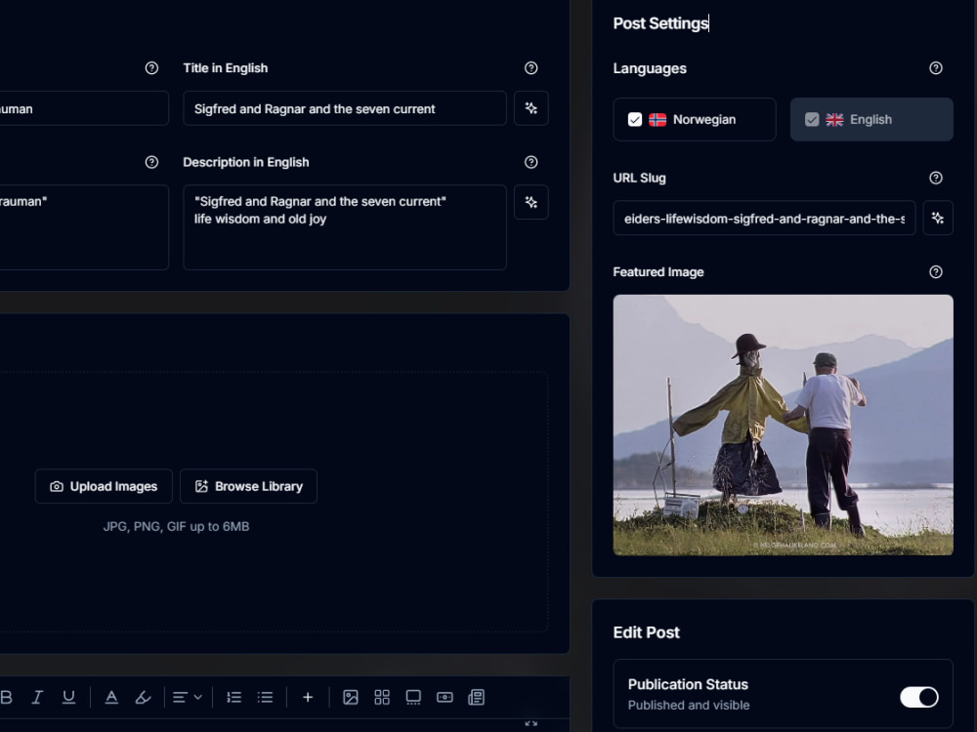
Task: Open help icon beside URL Slug
Action: click(935, 178)
